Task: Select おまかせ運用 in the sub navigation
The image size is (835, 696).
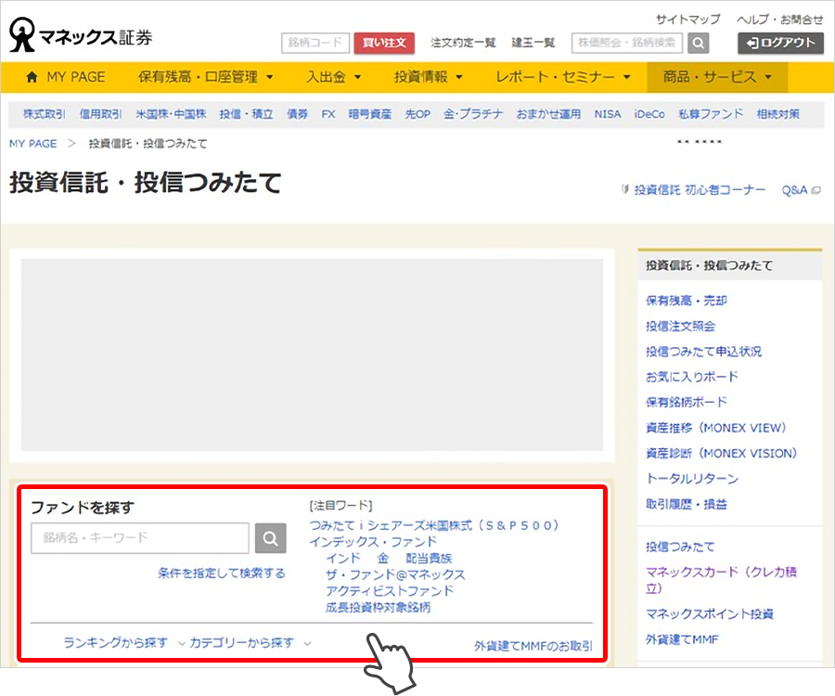Action: 548,114
